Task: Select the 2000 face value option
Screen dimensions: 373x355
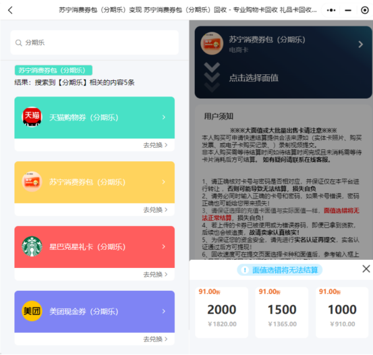Action: 221,312
